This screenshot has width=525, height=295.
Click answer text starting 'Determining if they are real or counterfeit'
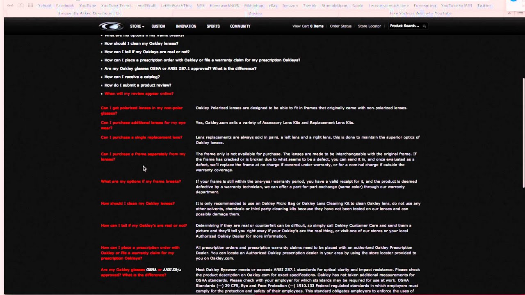pyautogui.click(x=304, y=231)
